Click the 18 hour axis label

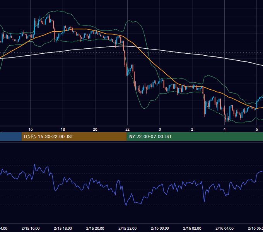63,130
